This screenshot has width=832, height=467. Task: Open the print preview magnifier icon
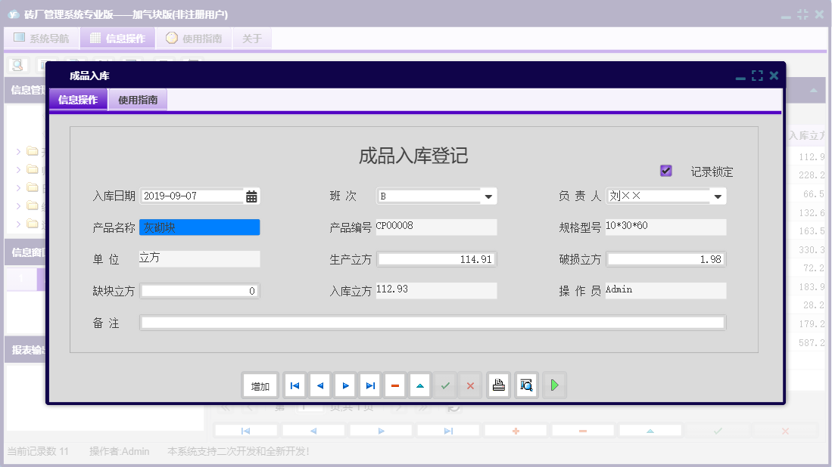525,385
